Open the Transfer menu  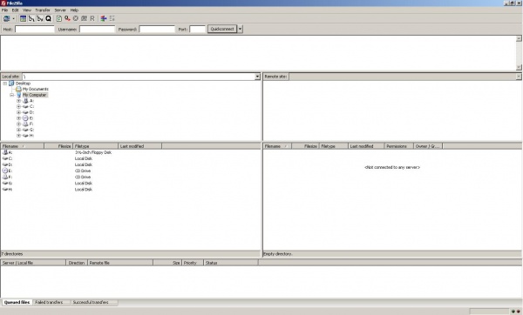[43, 10]
